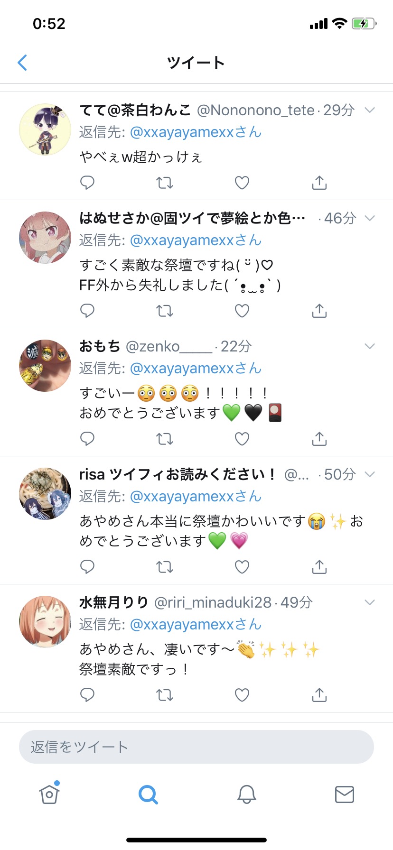The height and width of the screenshot is (850, 393).
Task: Open はぬせさか's profile avatar
Action: (45, 238)
